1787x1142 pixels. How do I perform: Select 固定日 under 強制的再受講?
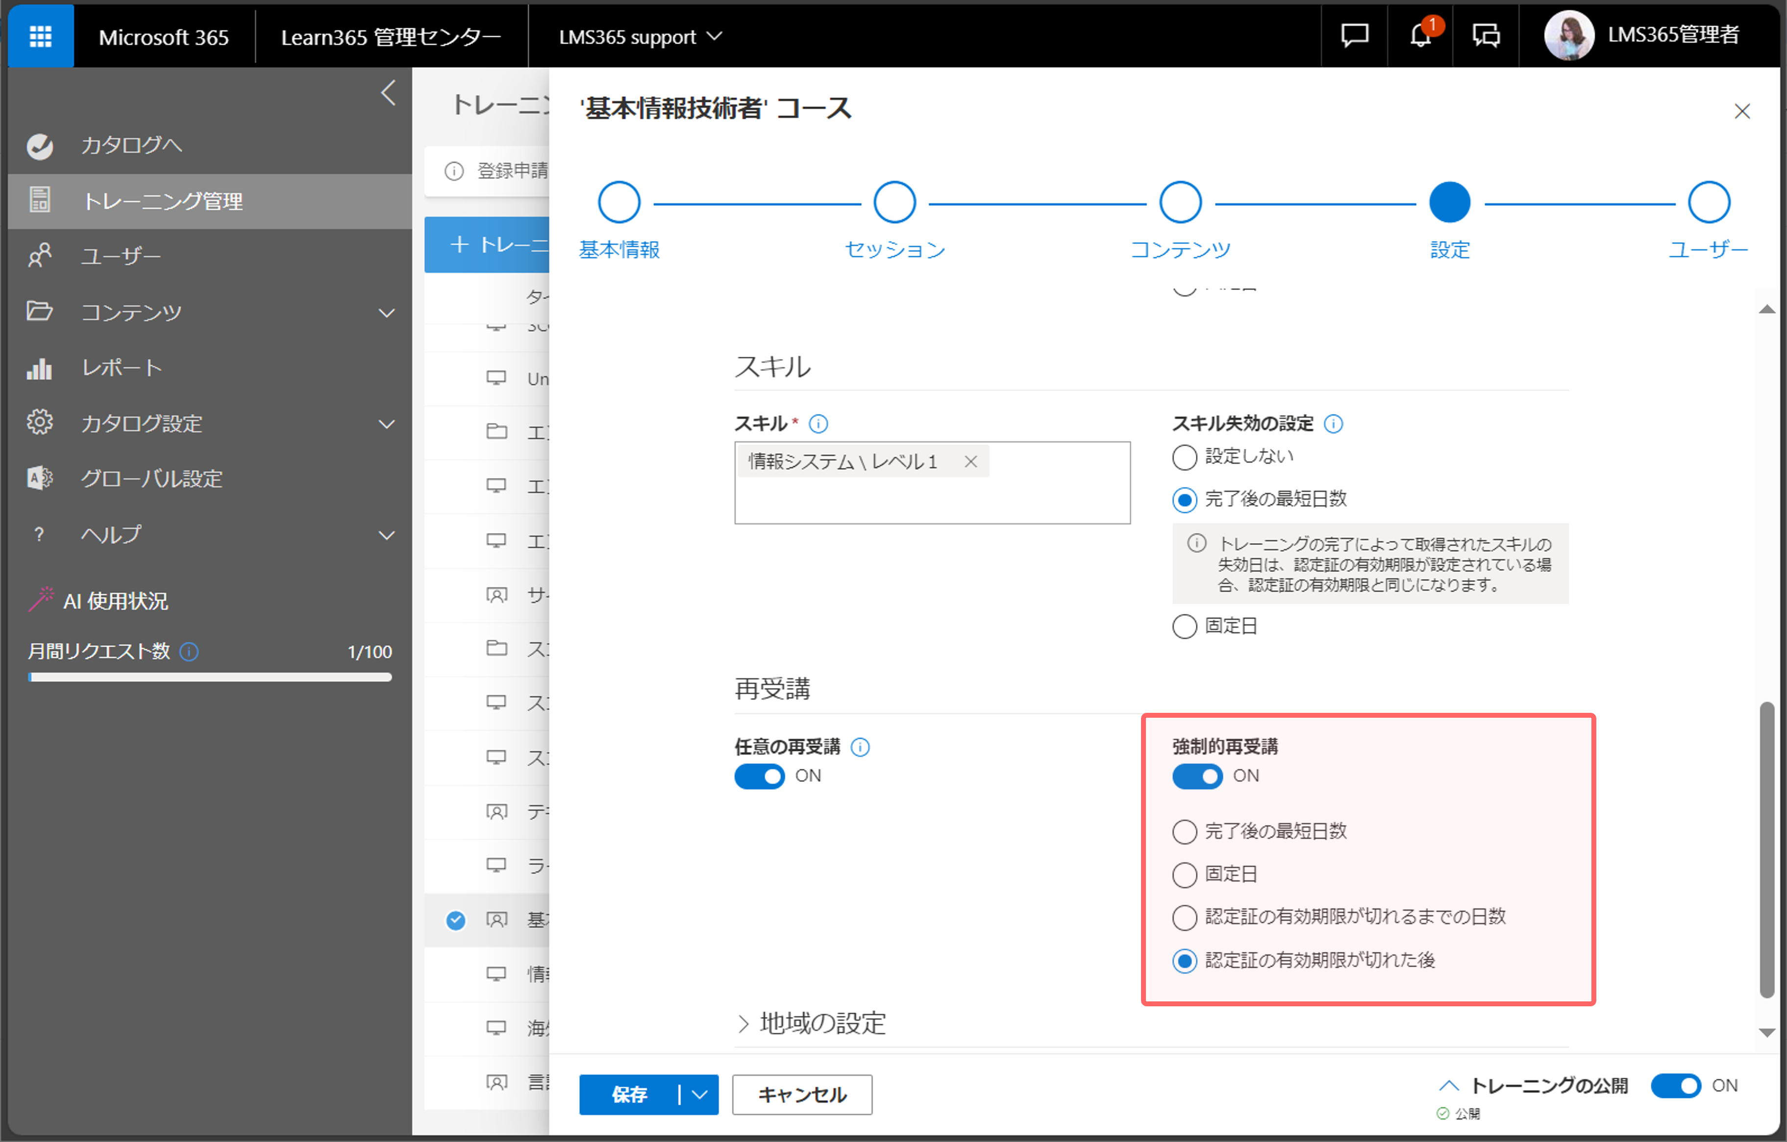tap(1185, 875)
